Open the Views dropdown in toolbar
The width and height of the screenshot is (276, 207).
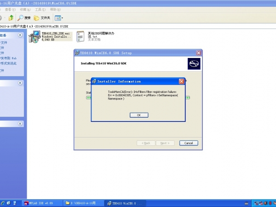(x=58, y=18)
